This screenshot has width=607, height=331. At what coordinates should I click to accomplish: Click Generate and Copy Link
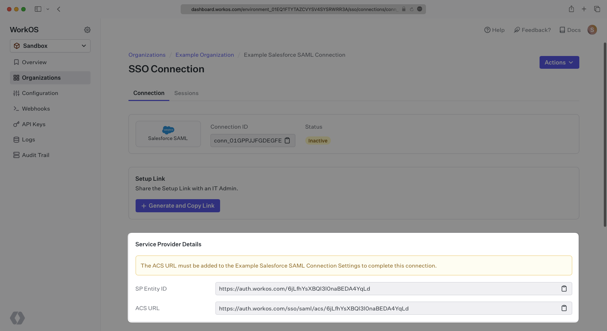(177, 206)
